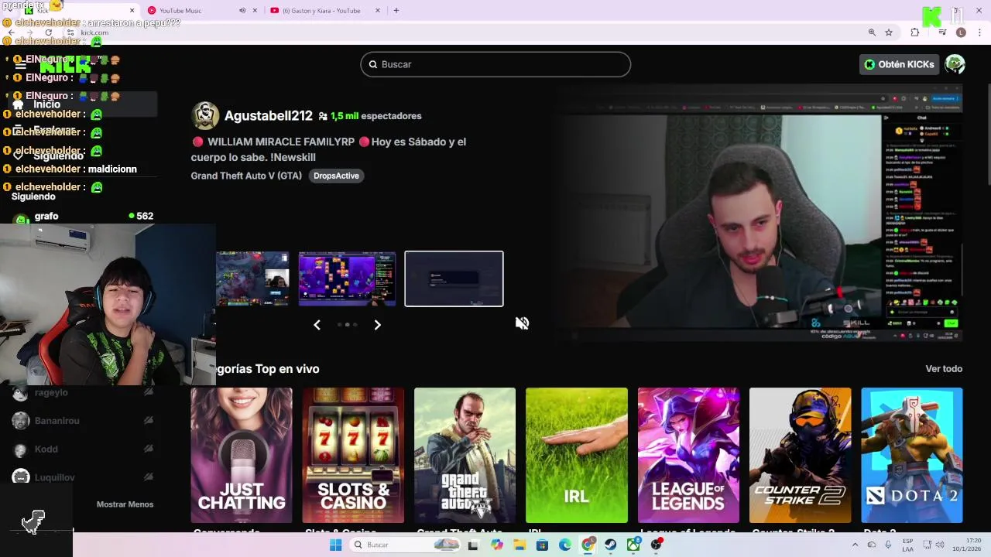Show next featured stream with right arrow
991x557 pixels.
point(377,325)
